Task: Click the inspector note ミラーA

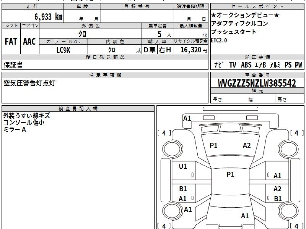Action: point(15,129)
